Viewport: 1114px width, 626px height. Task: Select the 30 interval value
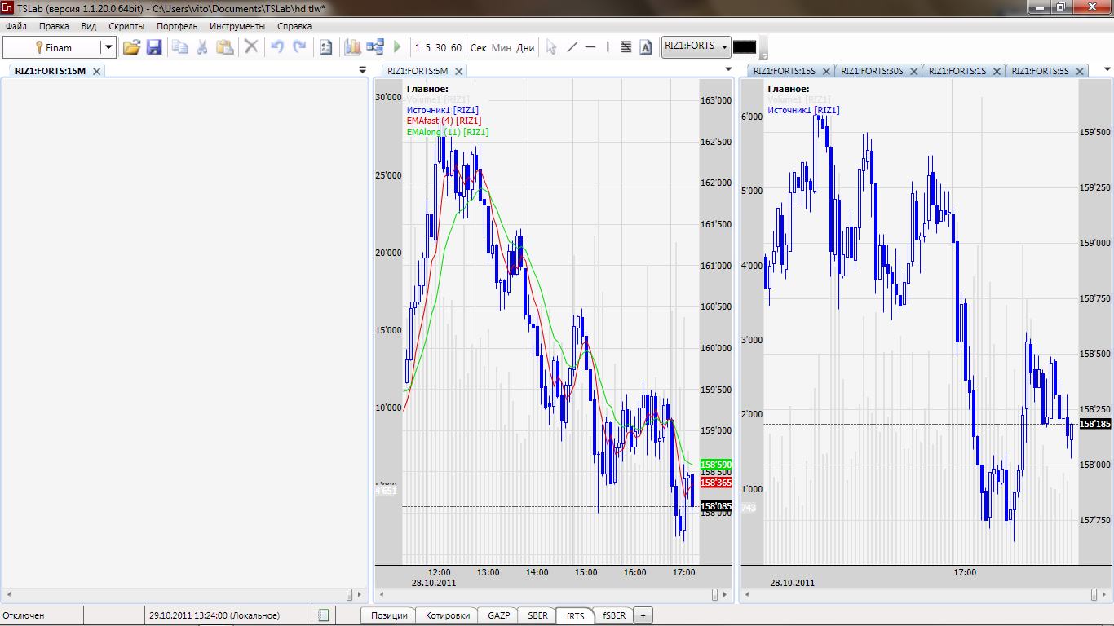[x=440, y=47]
